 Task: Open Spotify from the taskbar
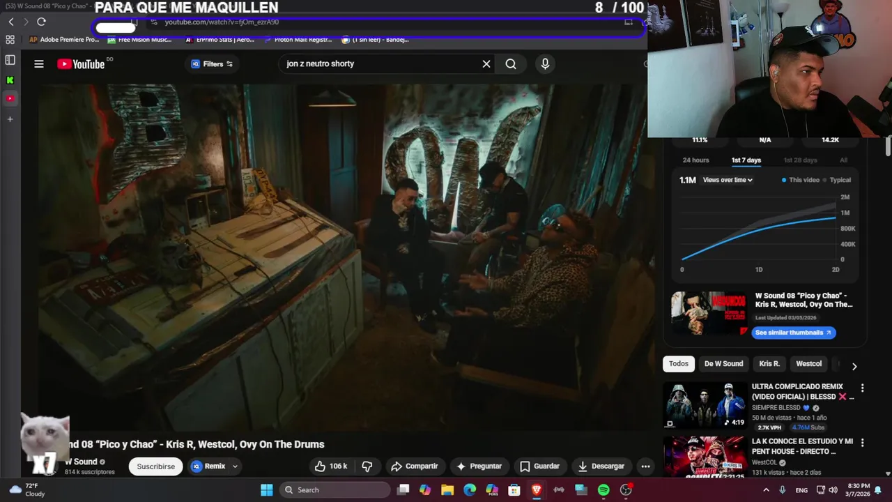(603, 490)
